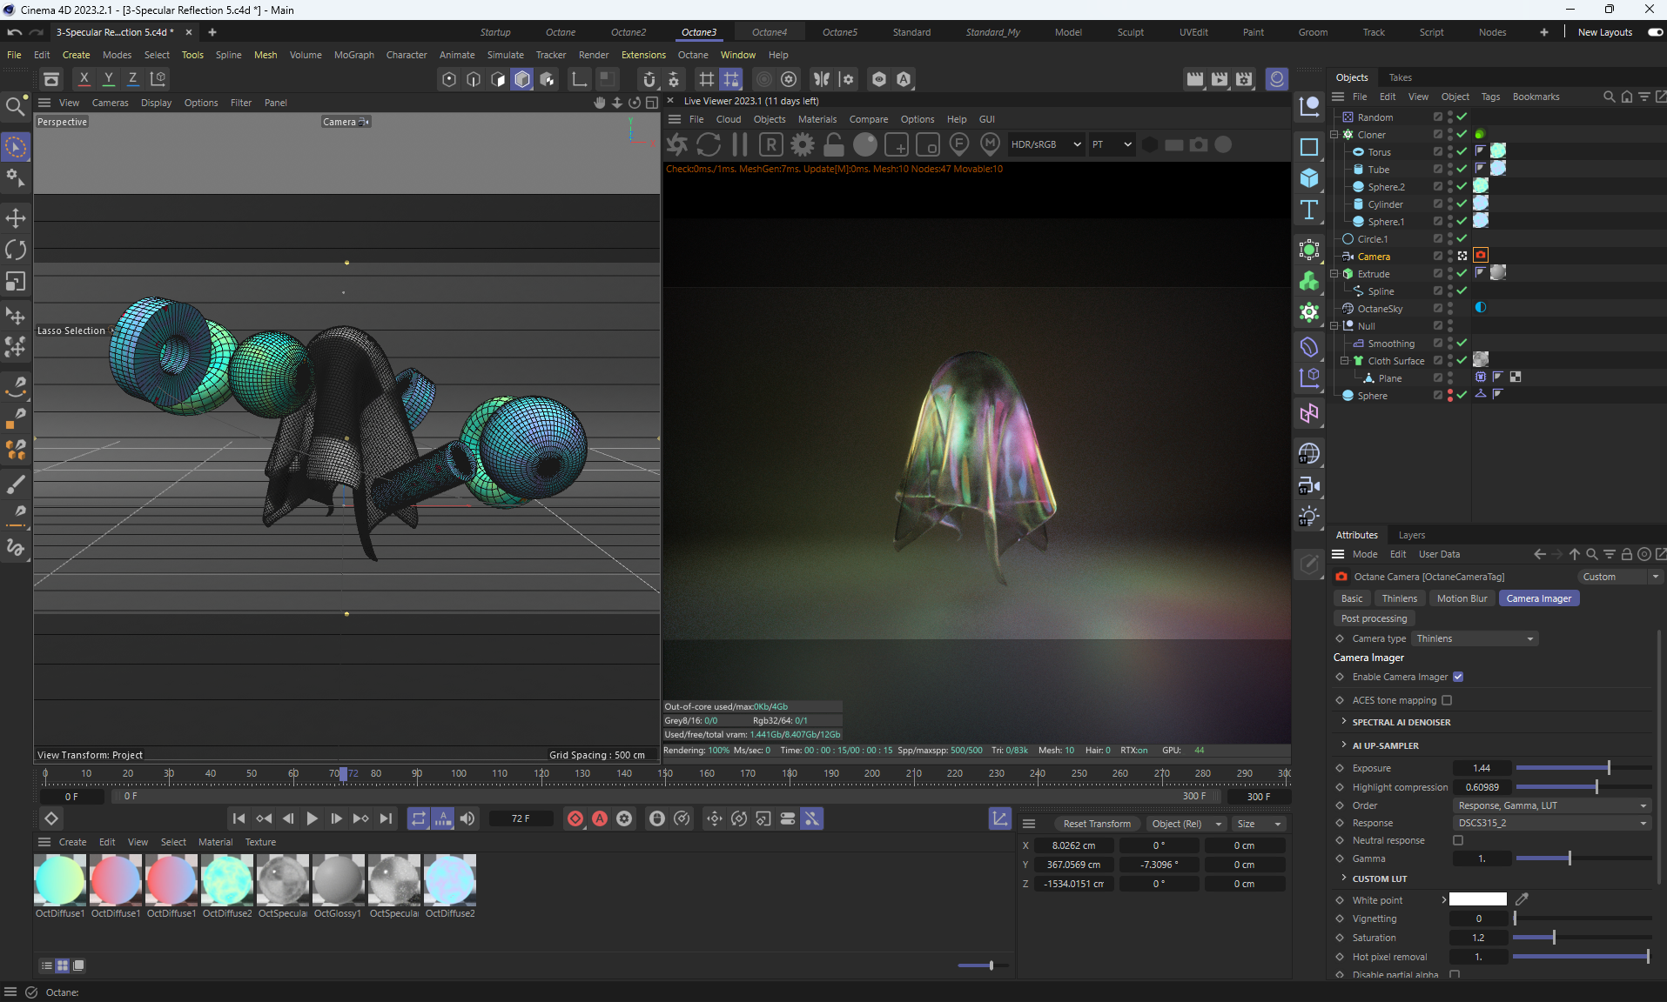The width and height of the screenshot is (1667, 1002).
Task: Click the Text object icon in side palette
Action: [x=1308, y=210]
